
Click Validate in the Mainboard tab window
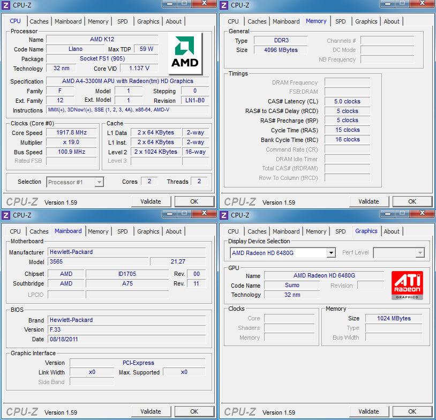click(x=151, y=411)
